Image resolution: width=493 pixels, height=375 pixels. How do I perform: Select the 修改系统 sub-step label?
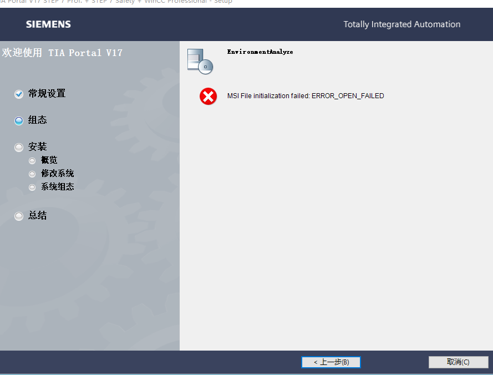pyautogui.click(x=58, y=173)
